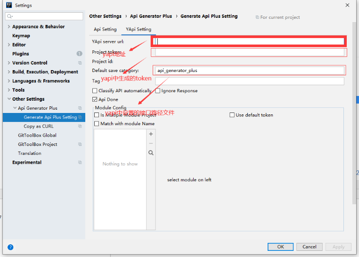The image size is (359, 257).
Task: Click project-level icon beside Copy as CURL
Action: click(x=80, y=126)
